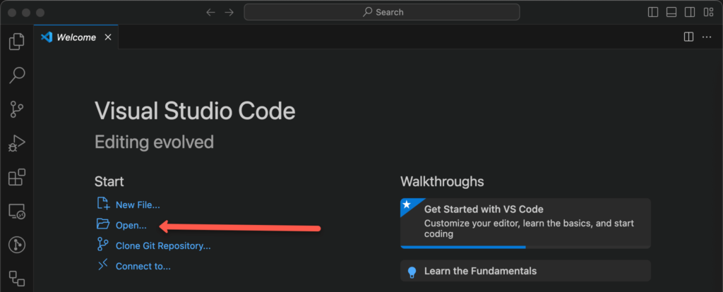Click the star badge on Get Started card
This screenshot has width=723, height=292.
[x=407, y=204]
